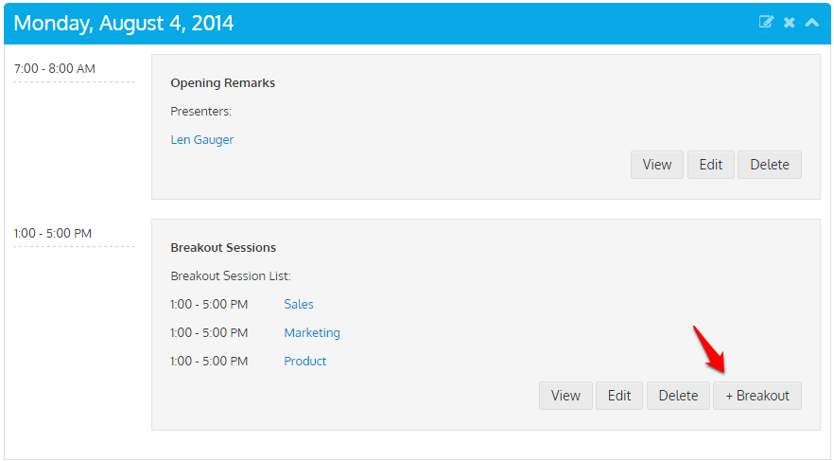Edit the Opening Remarks session
834x461 pixels.
711,165
